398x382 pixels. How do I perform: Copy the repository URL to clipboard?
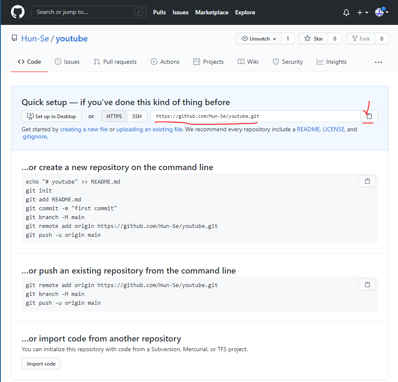tap(369, 116)
